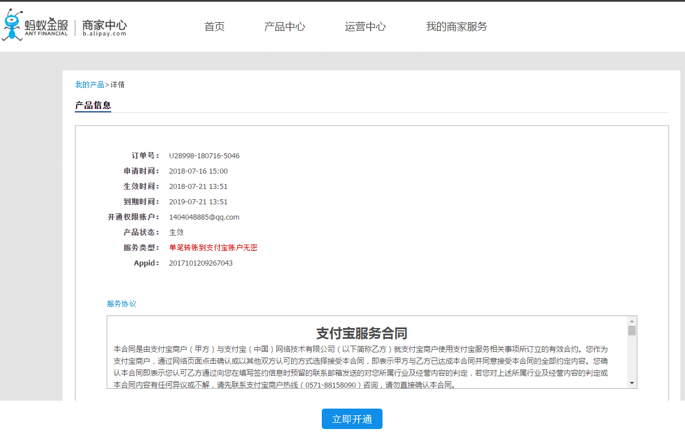The height and width of the screenshot is (433, 685).
Task: Open the 运营中心 navigation item
Action: coord(365,27)
